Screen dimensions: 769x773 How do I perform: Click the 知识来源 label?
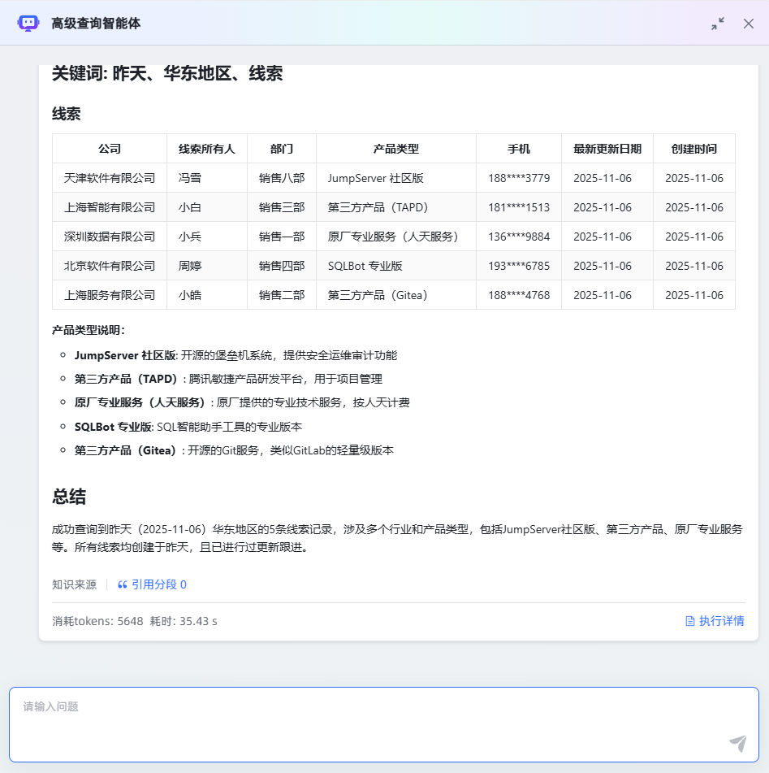[x=75, y=584]
